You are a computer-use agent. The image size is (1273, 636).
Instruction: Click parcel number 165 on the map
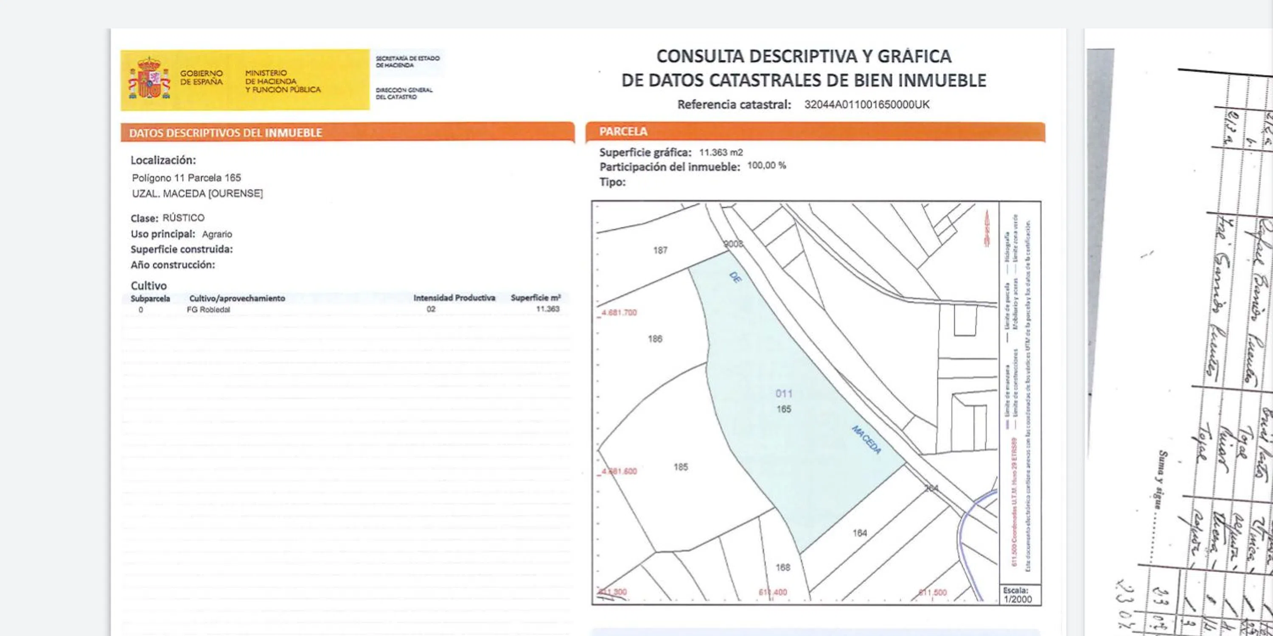[x=783, y=409]
